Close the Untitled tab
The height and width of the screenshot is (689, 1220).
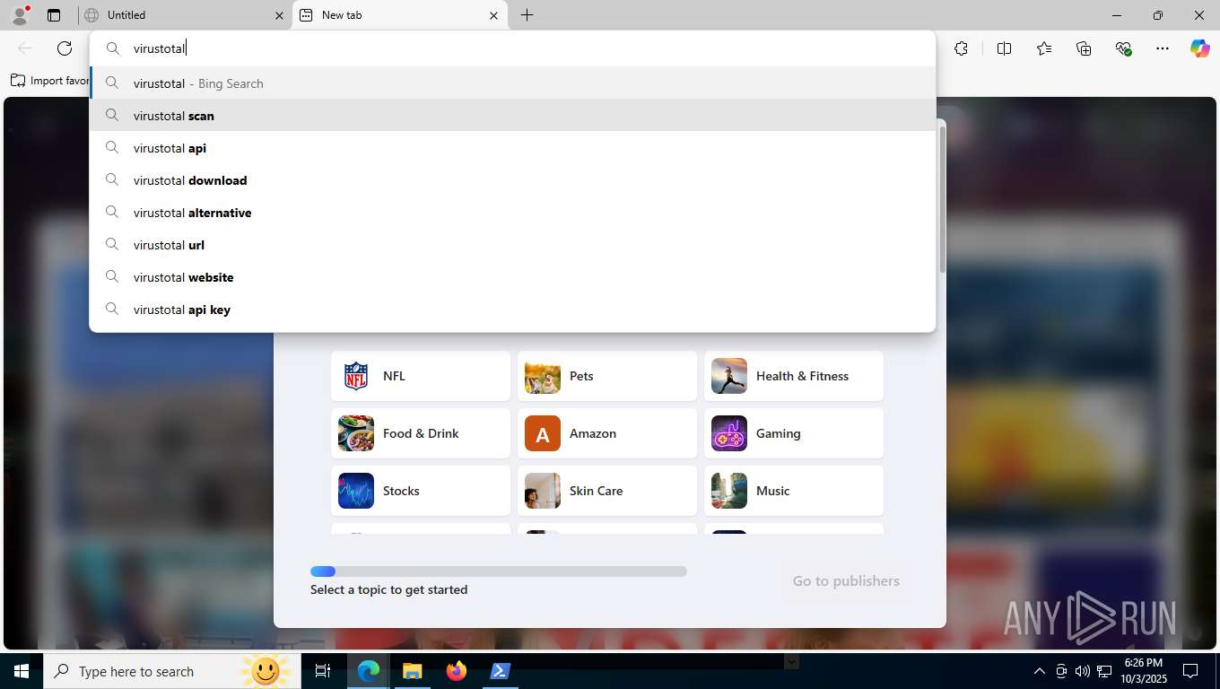pos(278,15)
